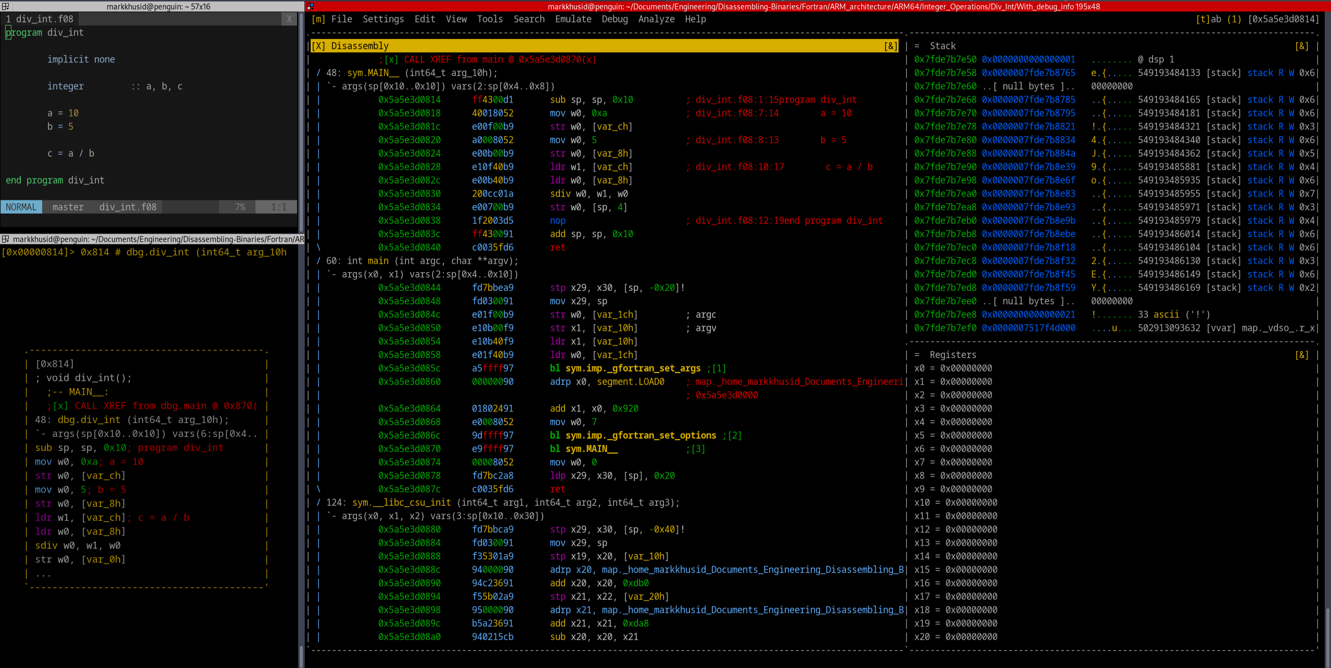Click address 0x5a5e3d0814 in disassembly
Image resolution: width=1331 pixels, height=668 pixels.
(x=409, y=100)
